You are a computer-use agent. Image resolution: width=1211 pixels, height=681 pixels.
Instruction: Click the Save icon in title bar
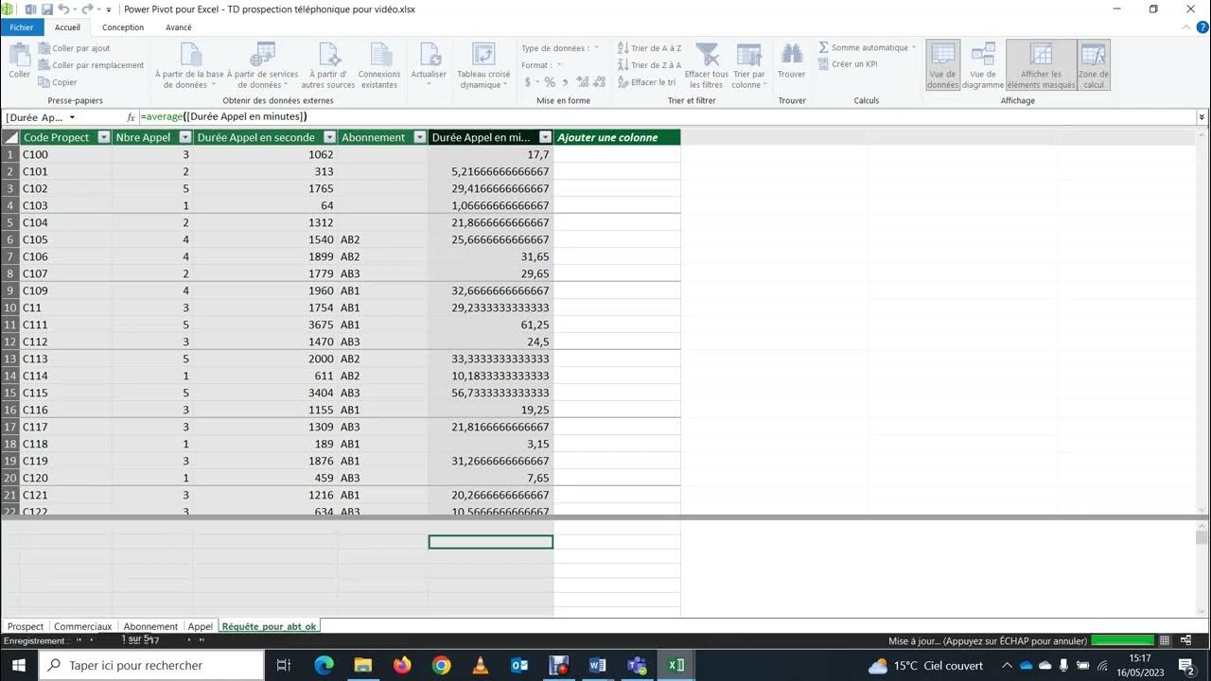tap(46, 9)
